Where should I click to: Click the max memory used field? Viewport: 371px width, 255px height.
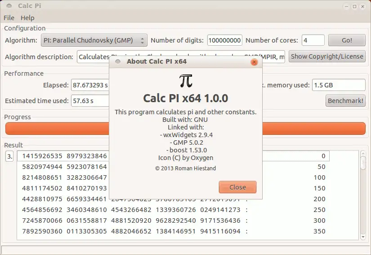[x=339, y=85]
